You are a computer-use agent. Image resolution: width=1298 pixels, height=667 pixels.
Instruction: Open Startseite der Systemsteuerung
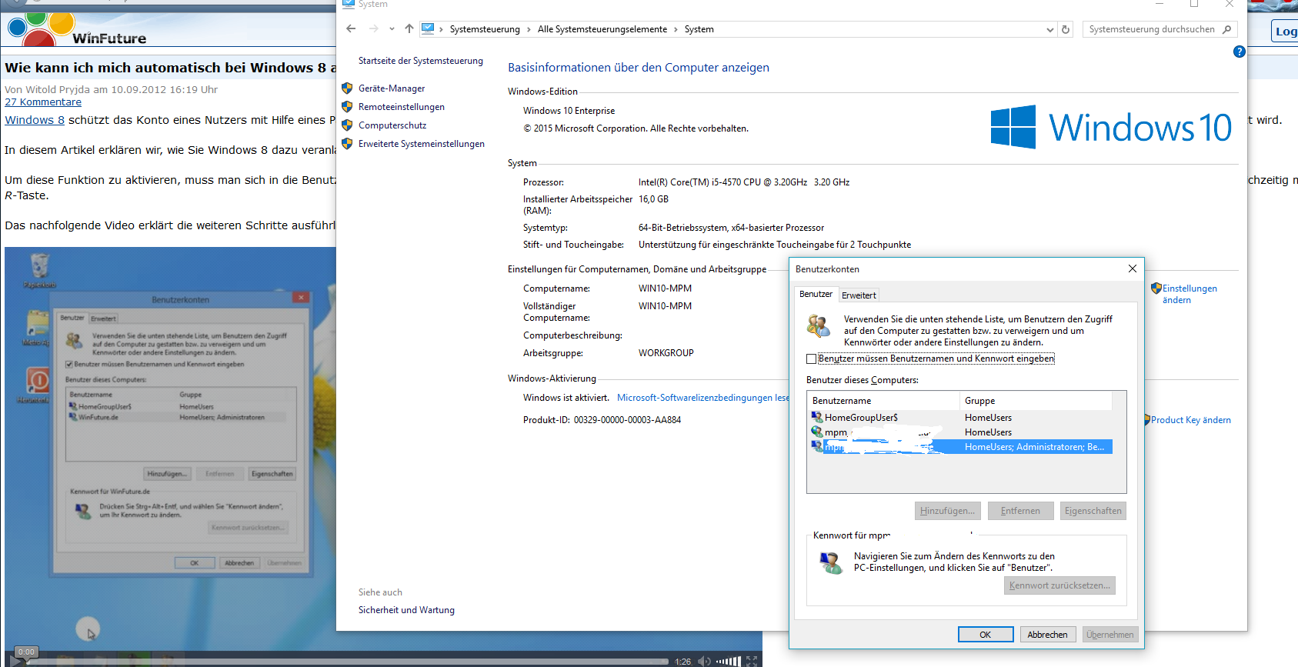tap(421, 61)
